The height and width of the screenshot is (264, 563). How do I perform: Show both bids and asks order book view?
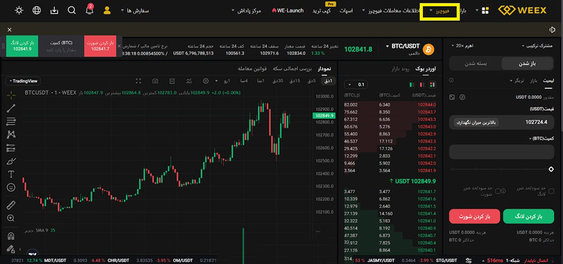pyautogui.click(x=432, y=84)
